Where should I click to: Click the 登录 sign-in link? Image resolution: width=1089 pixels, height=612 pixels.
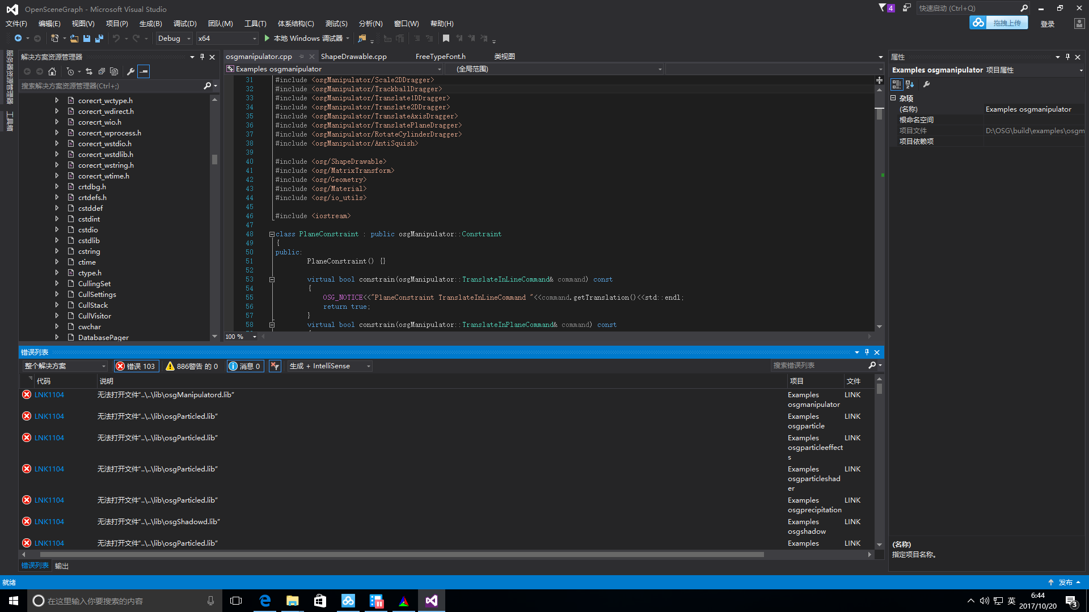1048,23
